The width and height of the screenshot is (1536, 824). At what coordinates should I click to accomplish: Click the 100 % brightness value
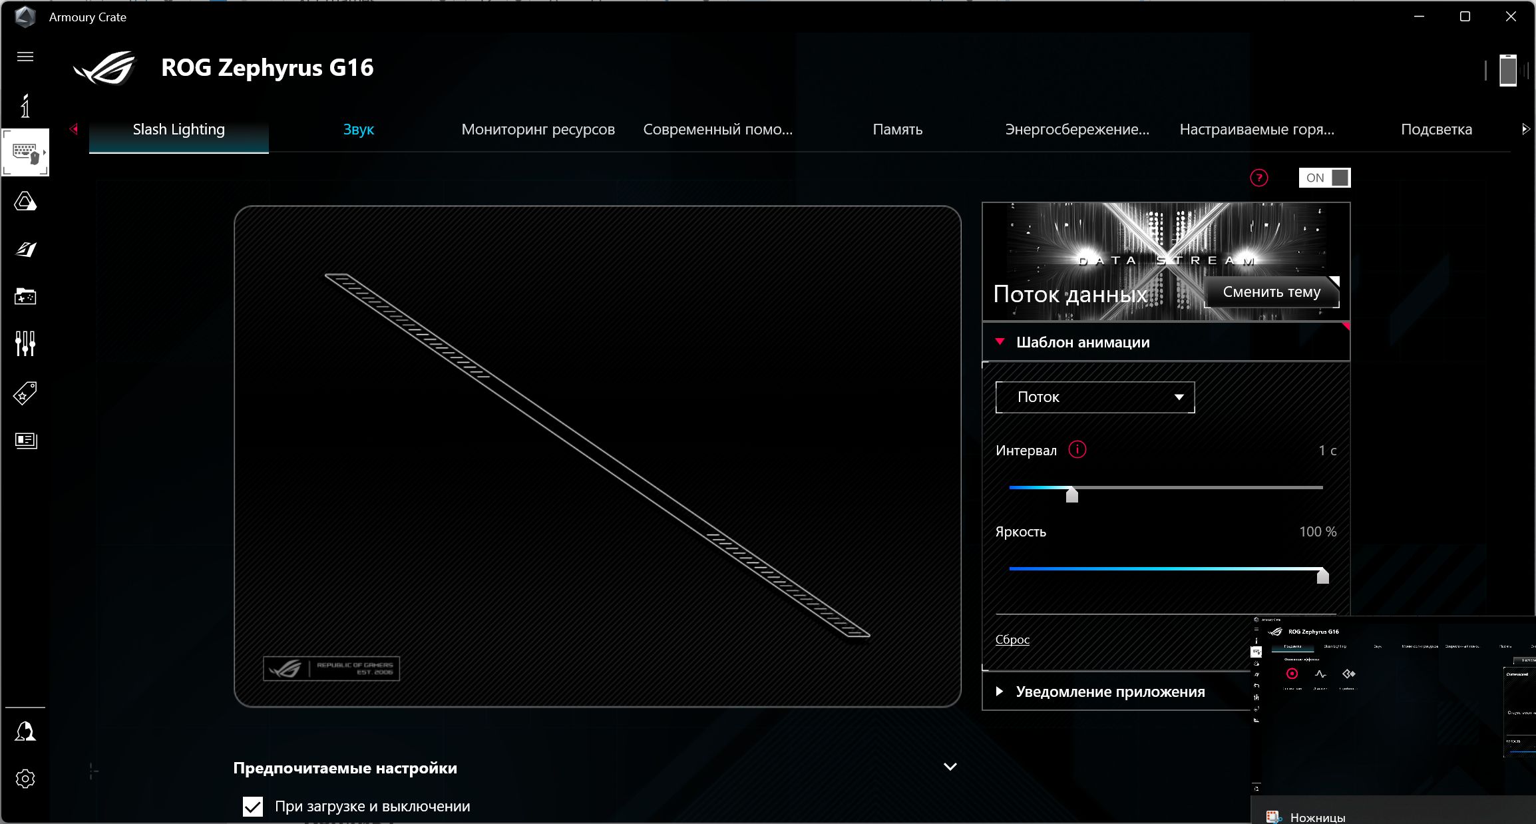1318,532
